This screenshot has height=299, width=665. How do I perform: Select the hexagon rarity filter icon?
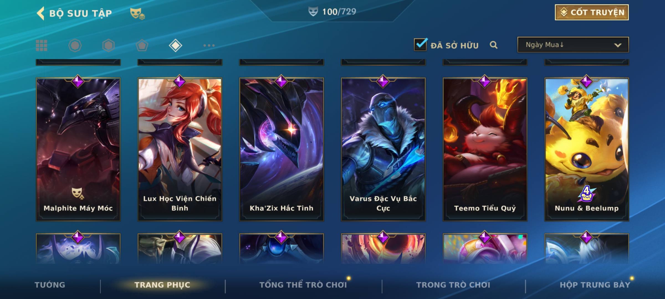(108, 45)
